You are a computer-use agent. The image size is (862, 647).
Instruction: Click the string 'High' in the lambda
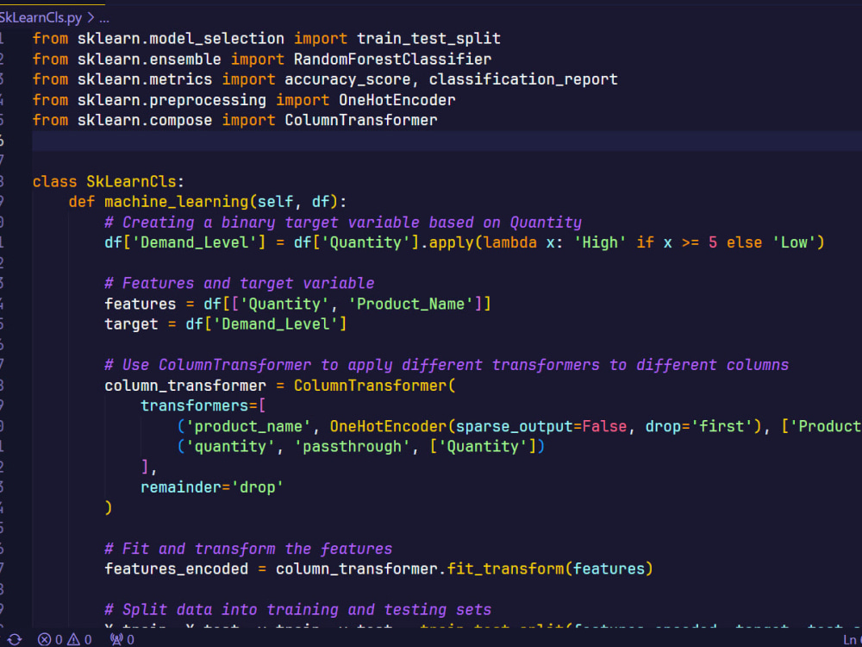click(600, 242)
